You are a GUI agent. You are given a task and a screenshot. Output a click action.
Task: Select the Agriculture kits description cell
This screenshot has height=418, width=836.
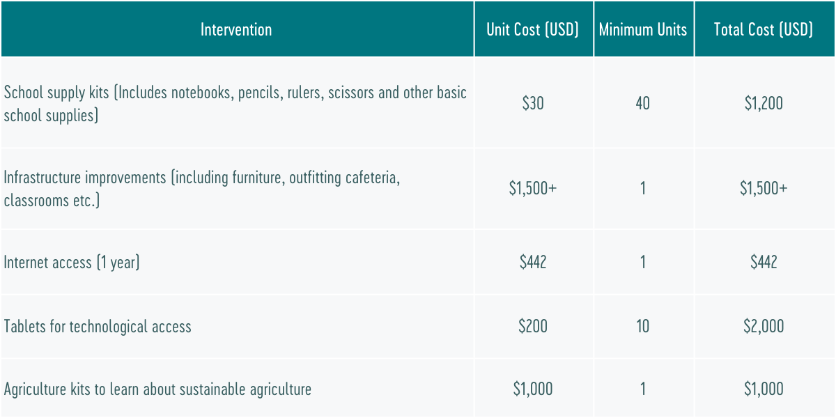click(157, 389)
